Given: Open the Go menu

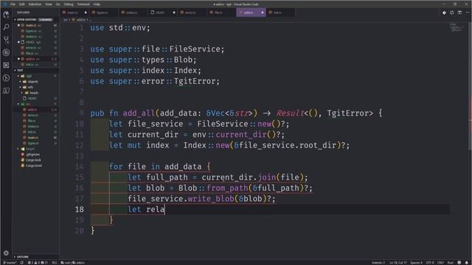Looking at the screenshot, I should pos(58,4).
